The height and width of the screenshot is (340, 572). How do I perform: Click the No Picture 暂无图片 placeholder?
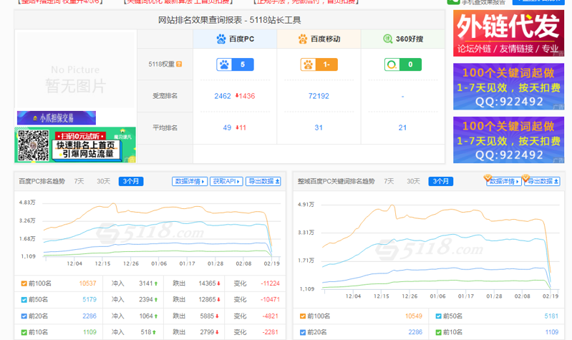(75, 69)
